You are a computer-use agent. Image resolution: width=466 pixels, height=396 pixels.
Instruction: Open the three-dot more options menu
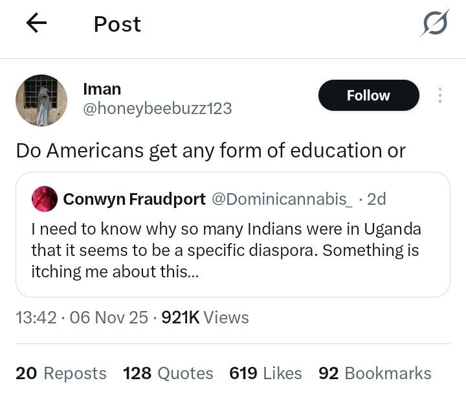[440, 95]
